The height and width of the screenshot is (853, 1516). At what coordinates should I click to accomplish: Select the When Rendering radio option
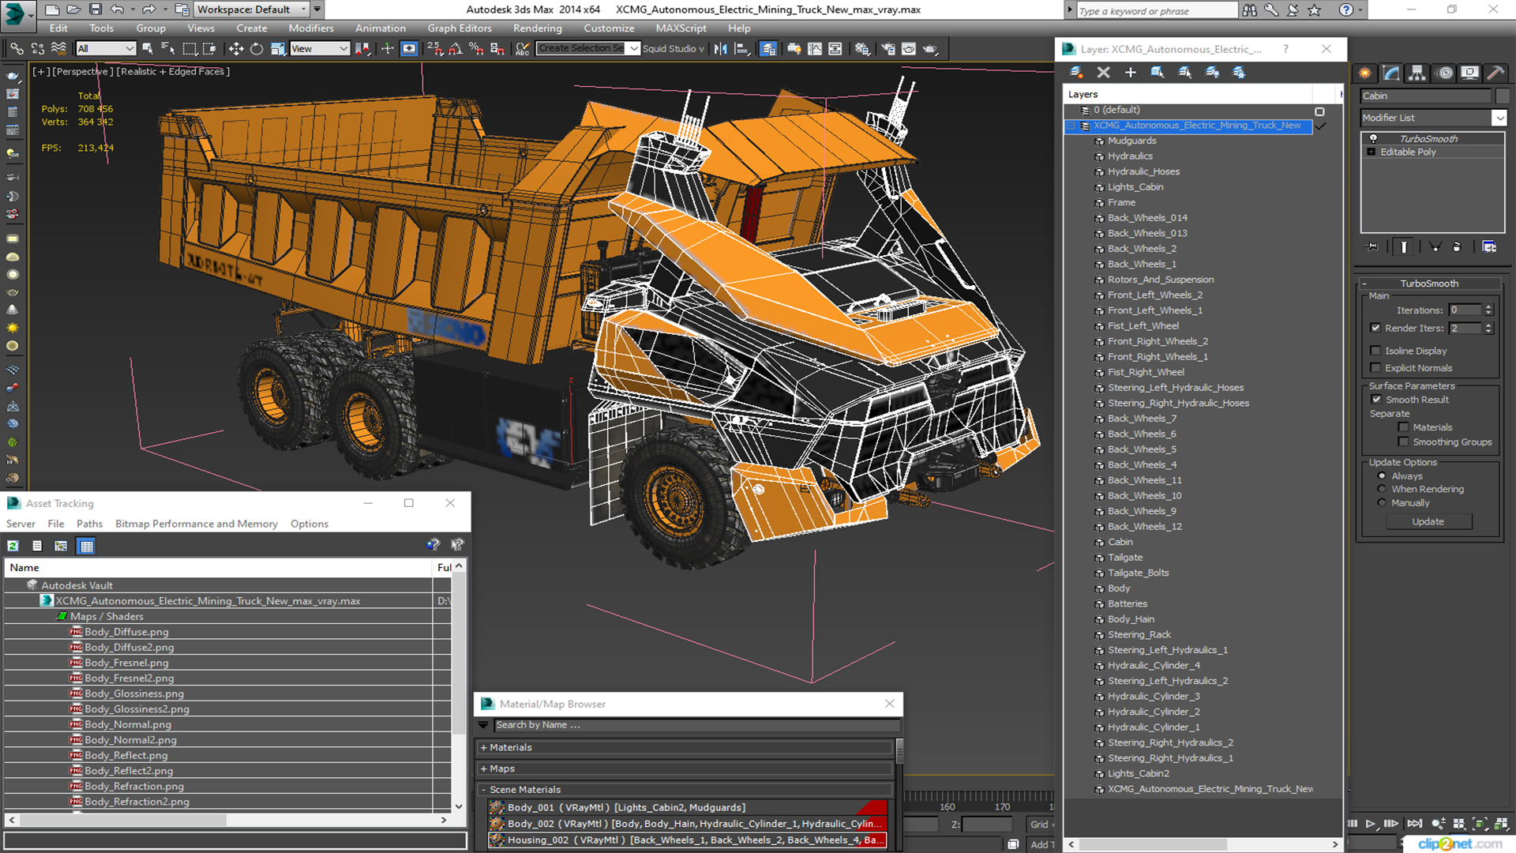click(1382, 489)
